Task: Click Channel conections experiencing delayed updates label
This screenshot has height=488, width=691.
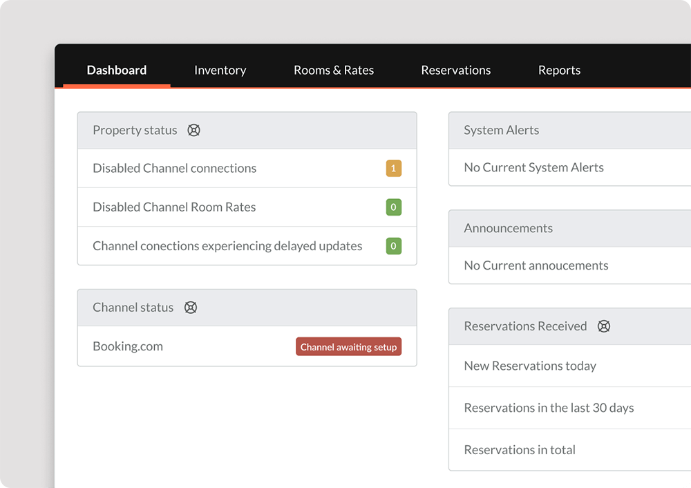Action: point(227,245)
